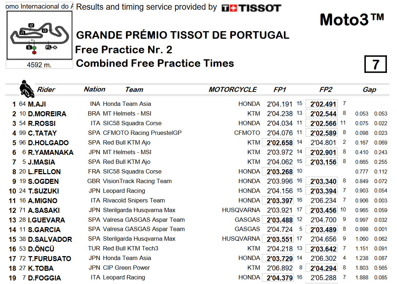Image resolution: width=397 pixels, height=284 pixels.
Task: Click the Gap column header
Action: point(369,89)
